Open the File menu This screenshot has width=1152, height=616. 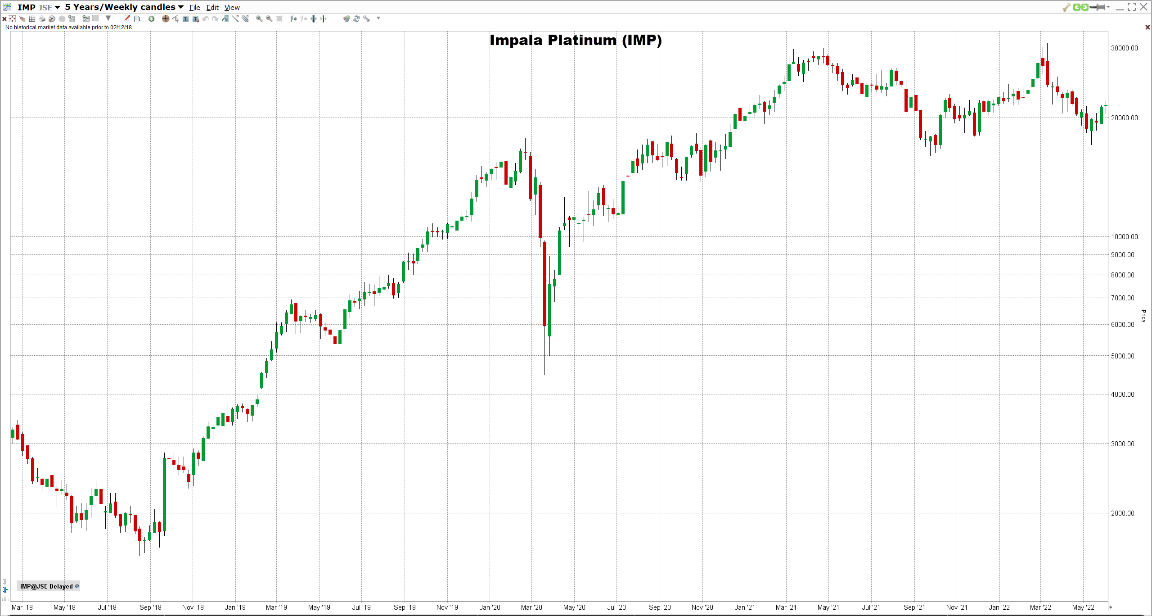(195, 8)
